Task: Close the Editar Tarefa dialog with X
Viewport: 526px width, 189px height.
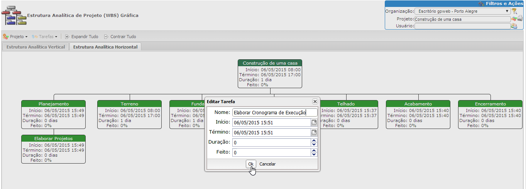Action: [315, 102]
